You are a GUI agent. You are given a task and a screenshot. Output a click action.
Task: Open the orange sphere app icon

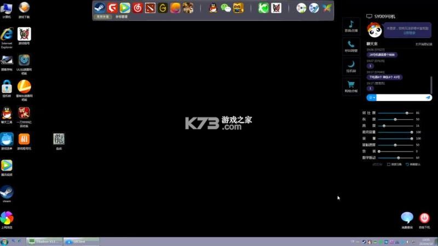pyautogui.click(x=175, y=8)
